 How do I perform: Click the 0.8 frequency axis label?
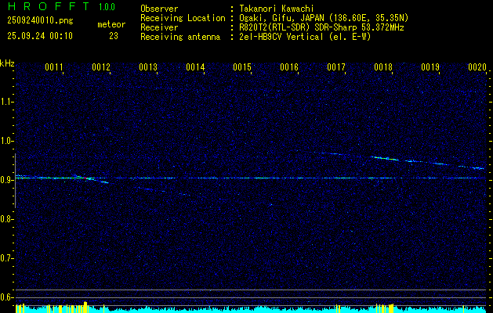6,219
